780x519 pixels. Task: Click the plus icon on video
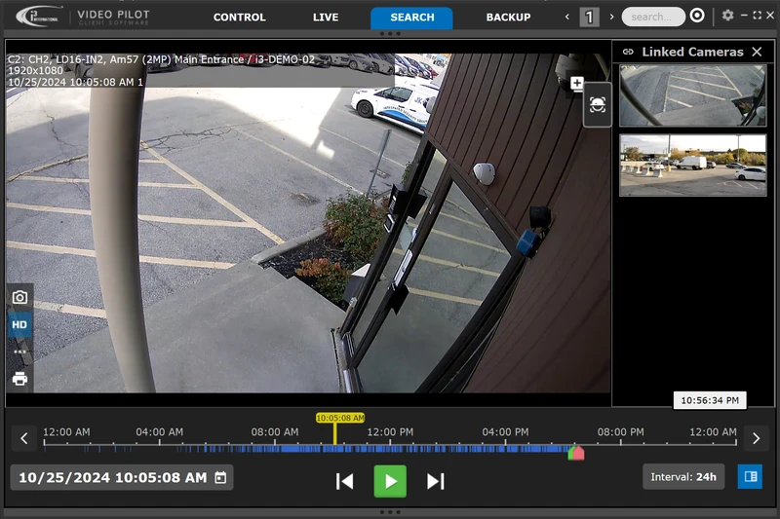[576, 84]
